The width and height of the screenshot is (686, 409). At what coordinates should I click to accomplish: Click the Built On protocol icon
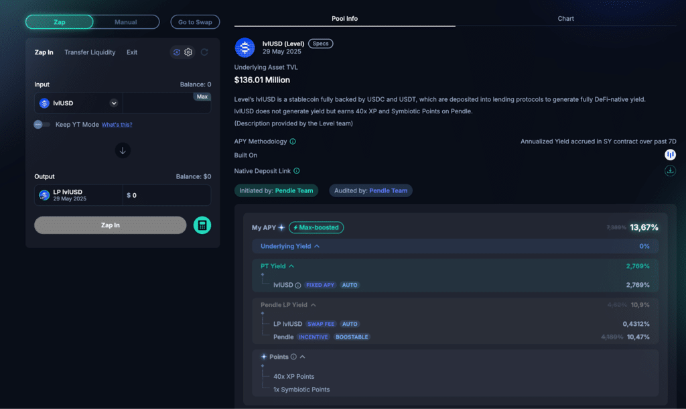670,155
